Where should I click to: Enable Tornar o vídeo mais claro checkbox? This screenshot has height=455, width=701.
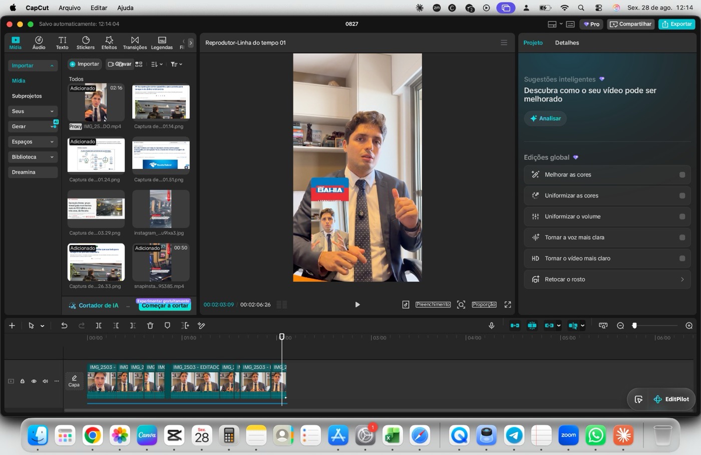[x=682, y=258]
